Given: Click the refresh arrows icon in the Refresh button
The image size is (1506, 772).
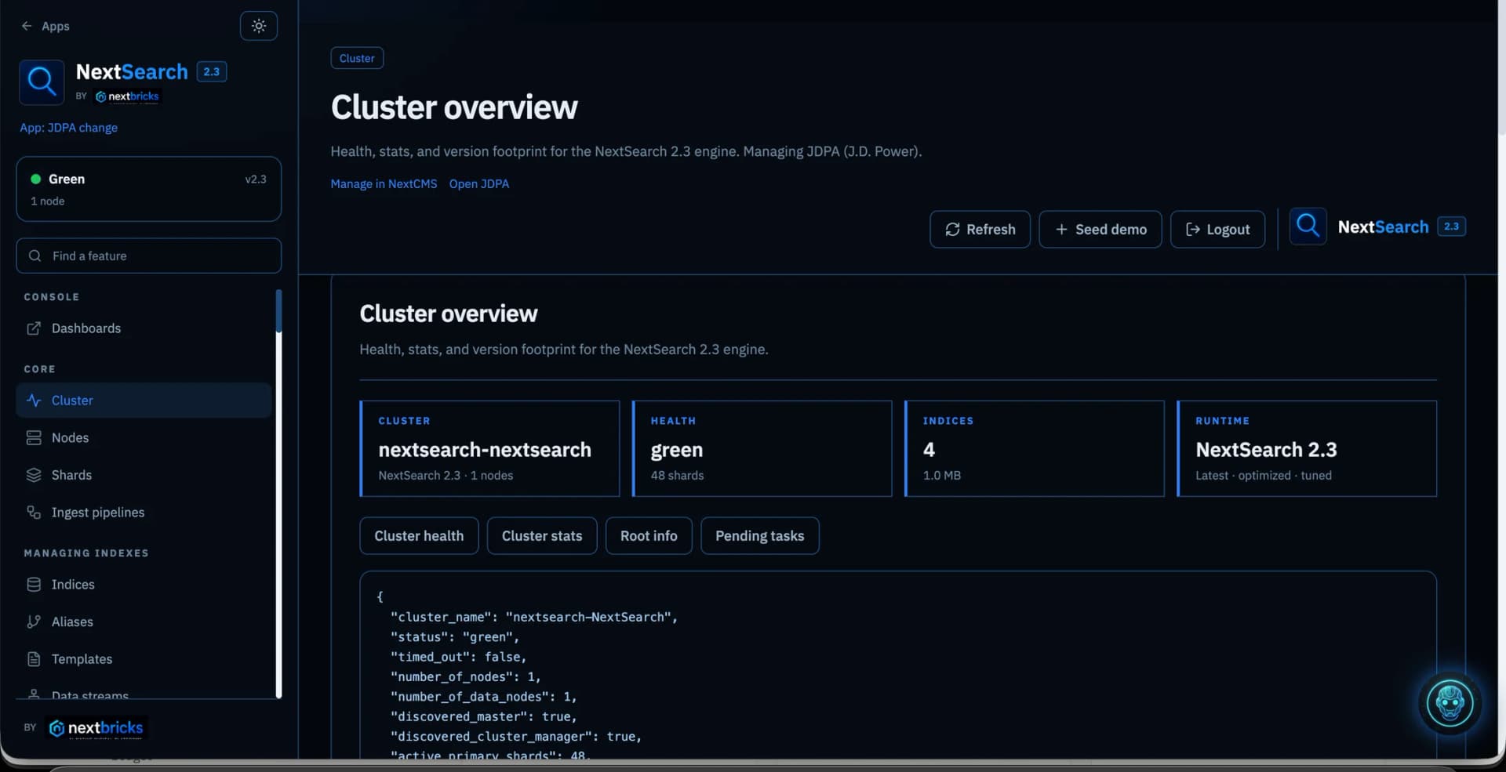Looking at the screenshot, I should tap(952, 230).
